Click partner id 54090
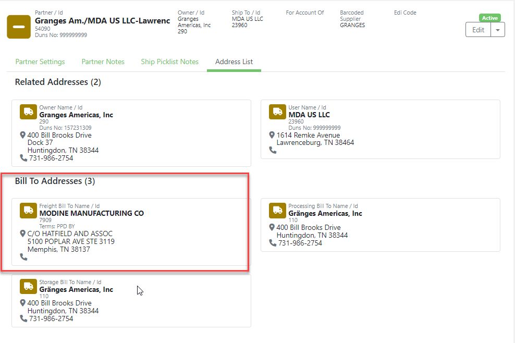 click(43, 29)
